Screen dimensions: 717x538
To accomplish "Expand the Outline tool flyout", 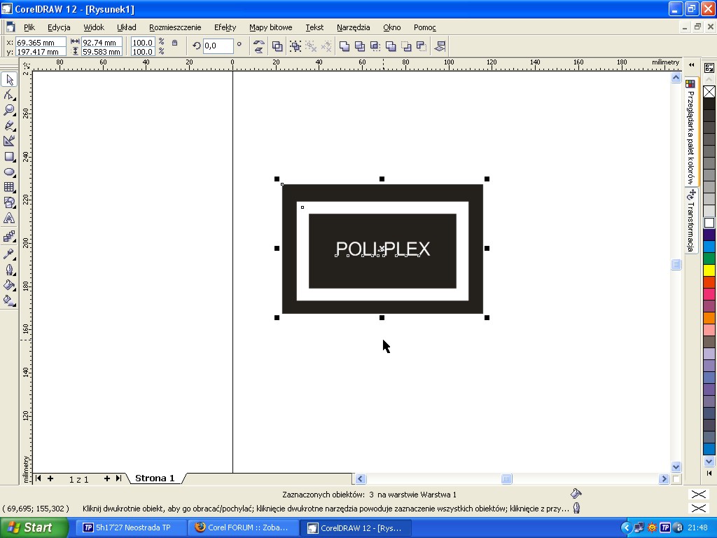I will (x=9, y=269).
